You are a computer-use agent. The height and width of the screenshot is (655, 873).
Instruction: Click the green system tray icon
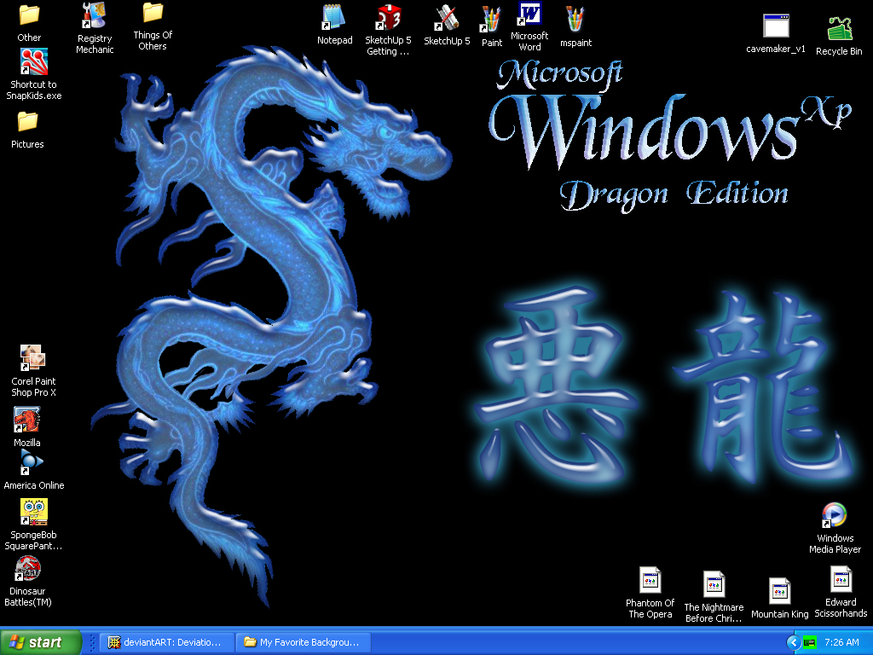point(810,643)
